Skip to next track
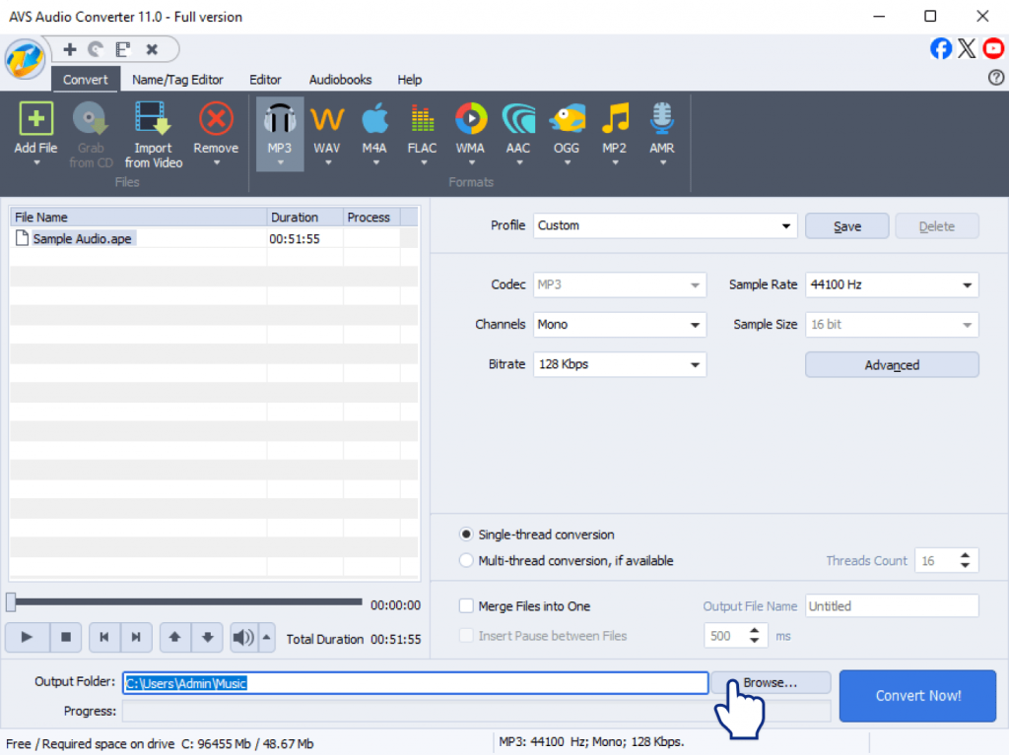The image size is (1009, 755). pyautogui.click(x=136, y=637)
